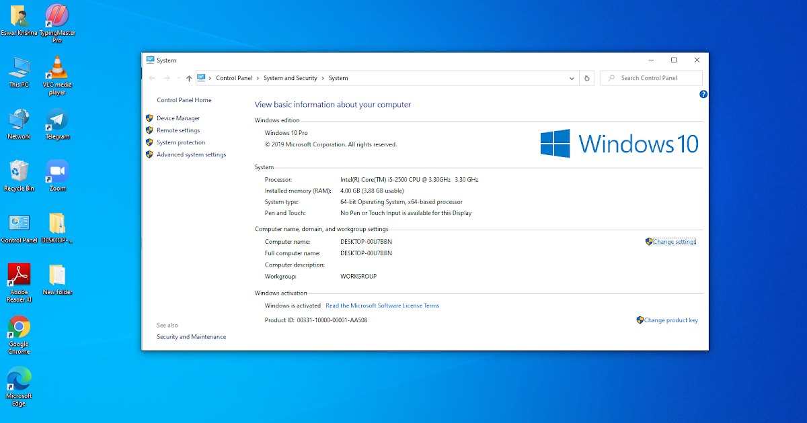Open System protection link
This screenshot has height=423, width=807.
point(181,142)
